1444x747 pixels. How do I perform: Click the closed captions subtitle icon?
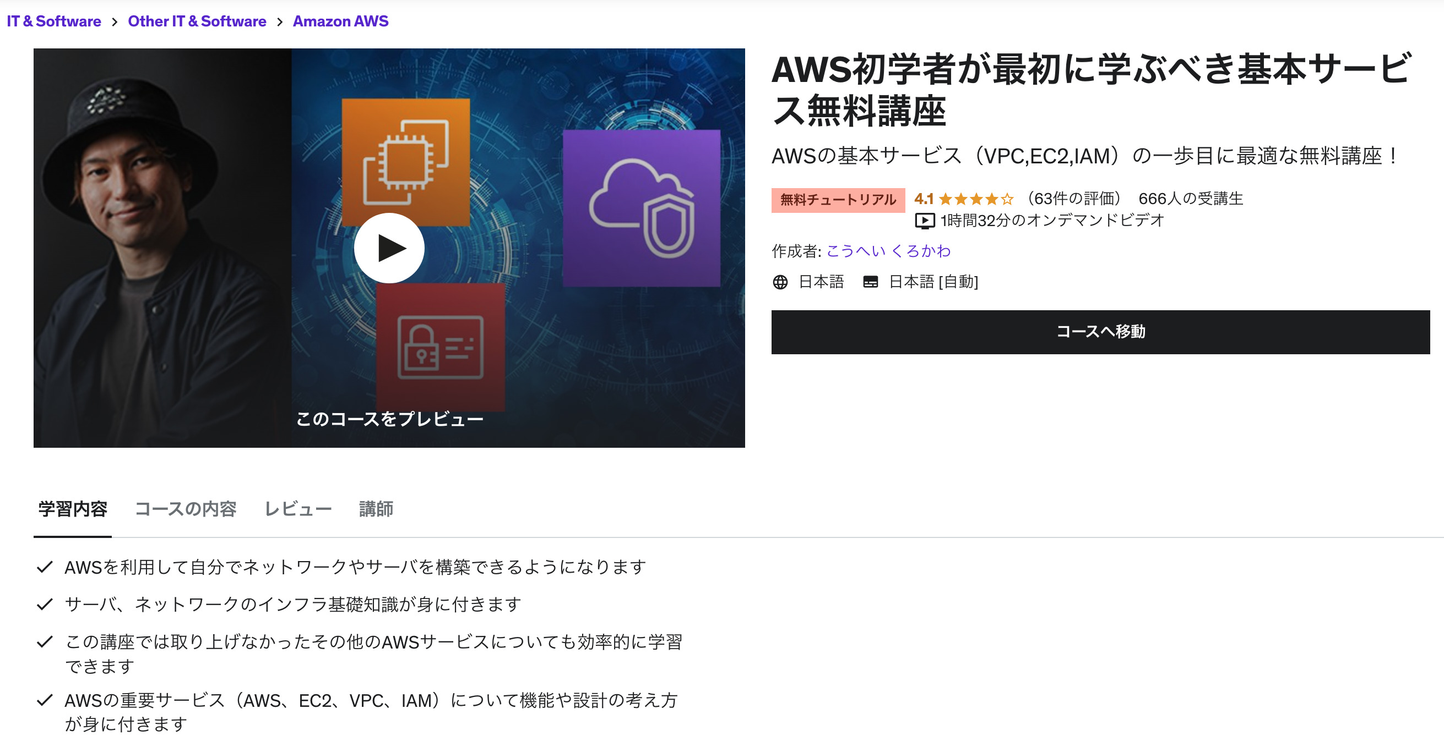coord(870,282)
